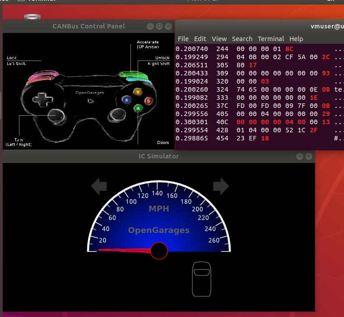Click the yellow Y button on controller
The image size is (344, 317).
(x=138, y=92)
